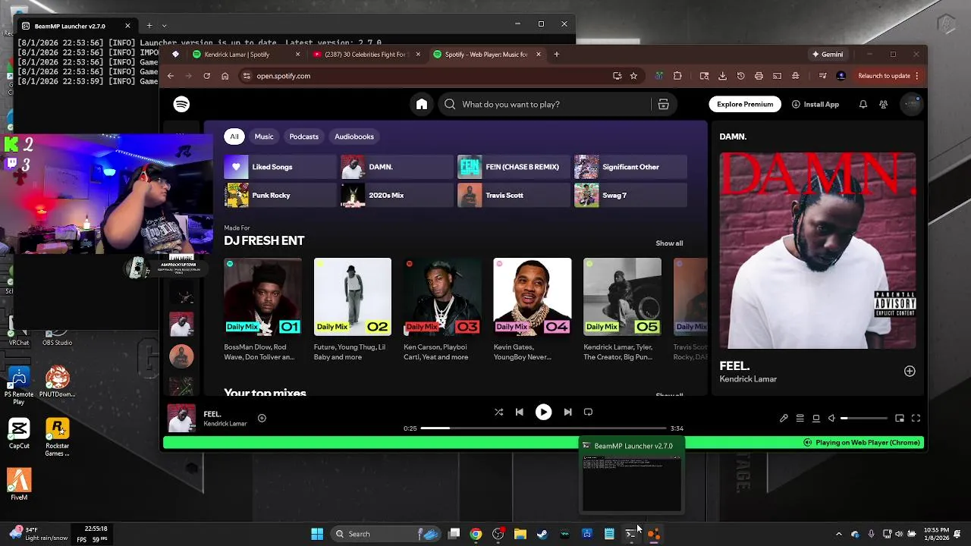This screenshot has width=971, height=546.
Task: Click the Explore Premium button
Action: (x=745, y=104)
